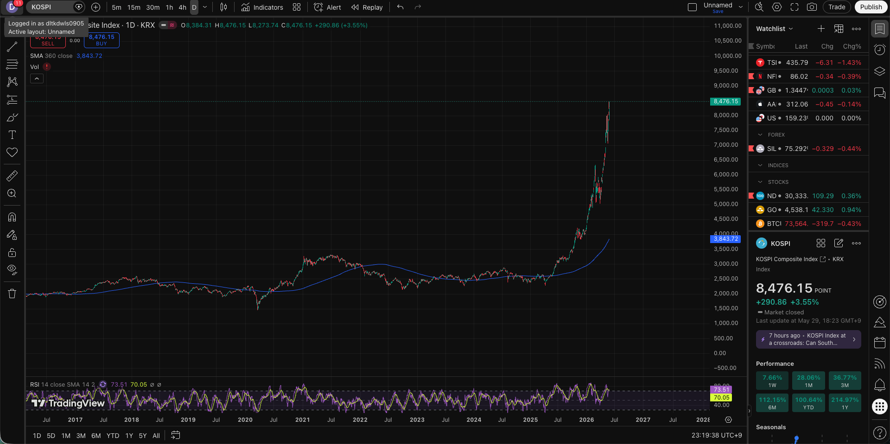Open the layout setup square icon

[692, 7]
